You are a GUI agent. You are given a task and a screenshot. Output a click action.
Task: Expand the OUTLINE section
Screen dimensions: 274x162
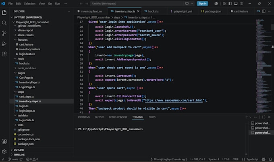19,150
